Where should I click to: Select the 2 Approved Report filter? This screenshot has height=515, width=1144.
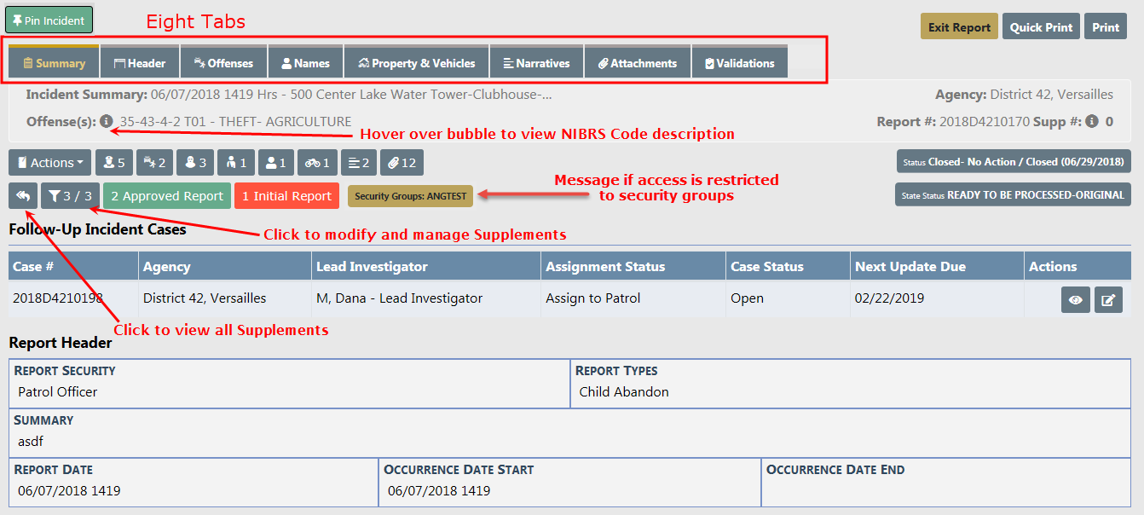tap(167, 196)
